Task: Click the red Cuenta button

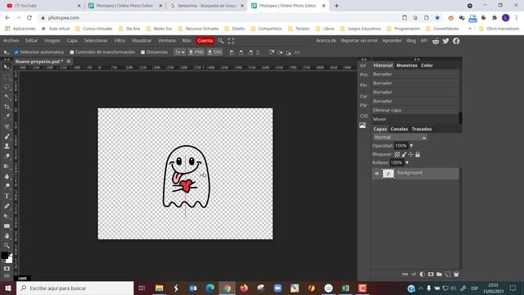Action: pos(205,40)
